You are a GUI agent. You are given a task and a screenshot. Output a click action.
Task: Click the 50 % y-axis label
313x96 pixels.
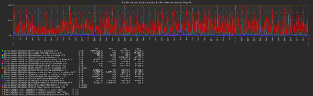[x=9, y=20]
